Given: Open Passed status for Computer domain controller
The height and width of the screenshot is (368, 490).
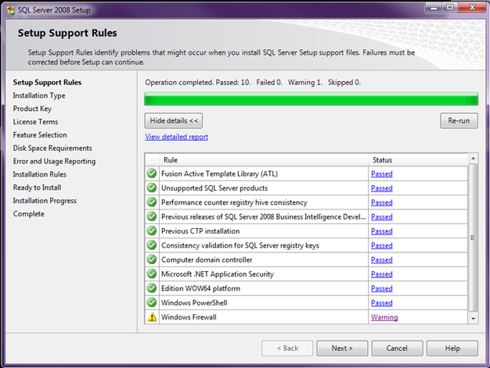Looking at the screenshot, I should tap(381, 259).
